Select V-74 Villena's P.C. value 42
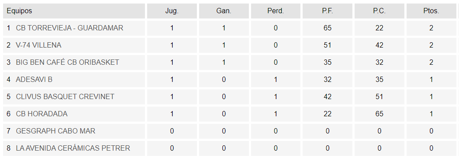This screenshot has width=459, height=159. (379, 45)
